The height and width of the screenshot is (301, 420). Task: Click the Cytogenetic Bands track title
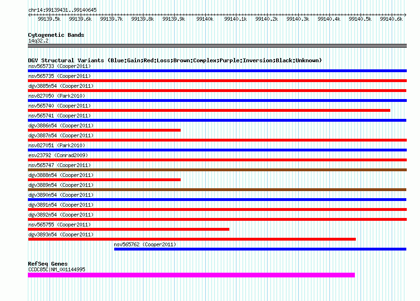[56, 35]
